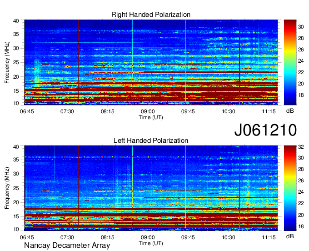309x251 pixels.
Task: Click the Right Handed Polarization spectrogram plot
Action: click(x=151, y=62)
